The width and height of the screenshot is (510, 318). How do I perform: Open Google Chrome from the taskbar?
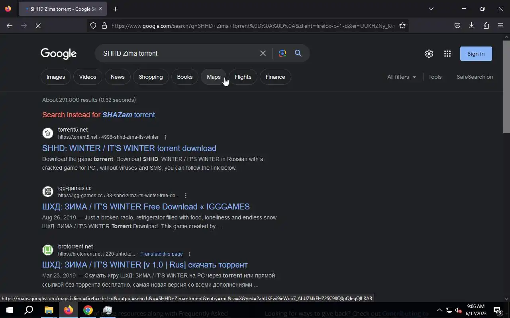point(88,310)
